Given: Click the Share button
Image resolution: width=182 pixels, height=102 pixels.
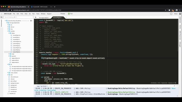Looking at the screenshot, I should pyautogui.click(x=176, y=14).
